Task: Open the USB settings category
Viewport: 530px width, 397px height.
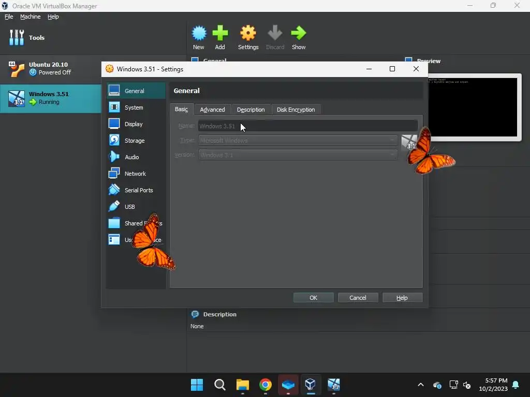Action: pos(136,207)
